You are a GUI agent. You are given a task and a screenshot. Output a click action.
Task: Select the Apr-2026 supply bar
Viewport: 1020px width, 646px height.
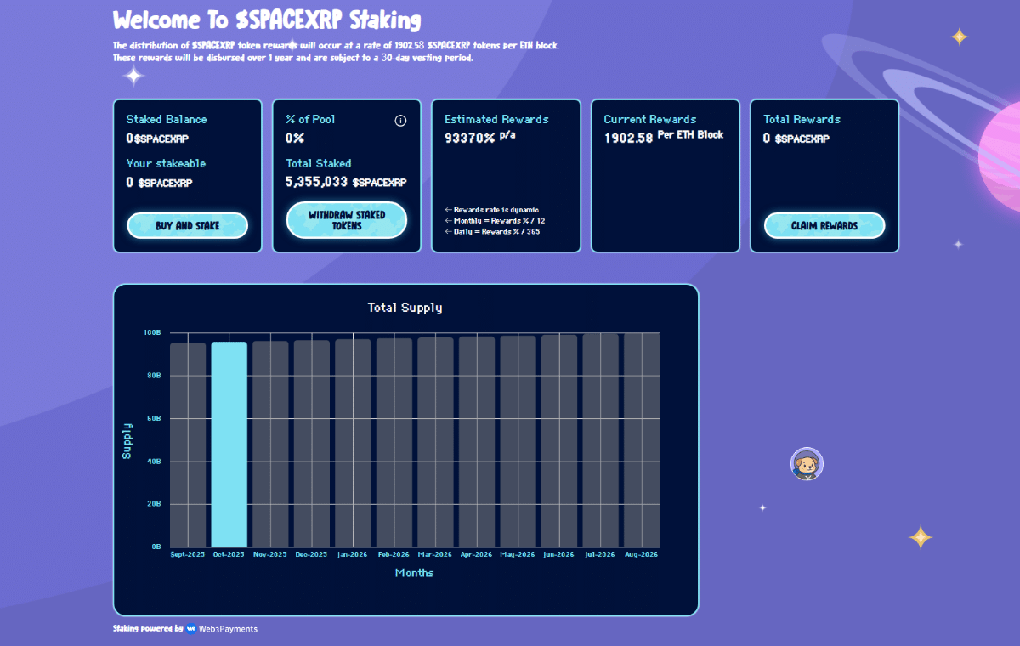click(x=477, y=442)
